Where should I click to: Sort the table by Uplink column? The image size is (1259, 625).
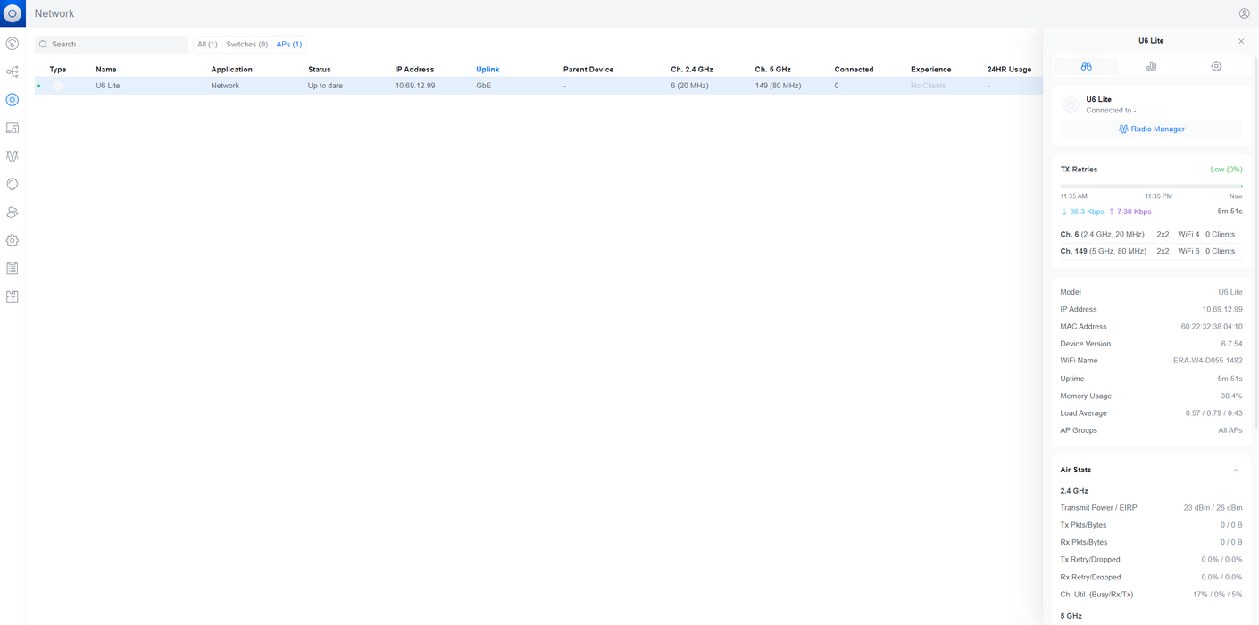488,69
